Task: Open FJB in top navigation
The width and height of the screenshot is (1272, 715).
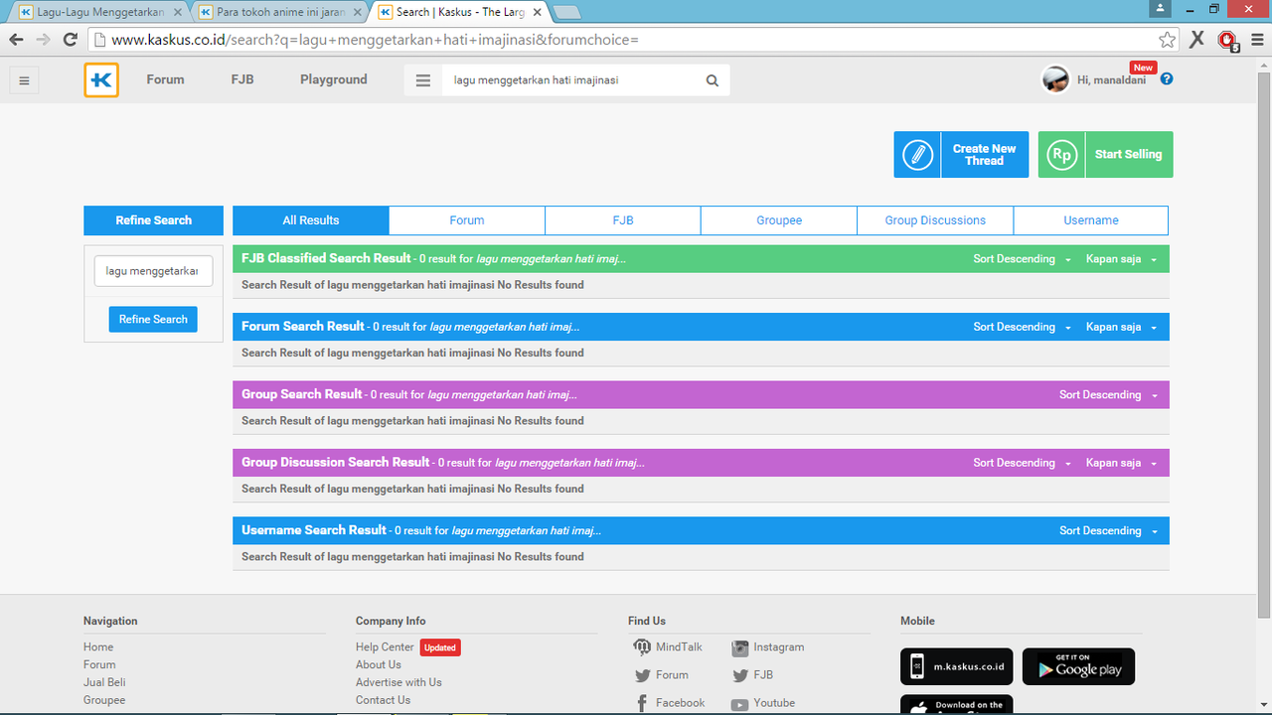Action: click(242, 79)
